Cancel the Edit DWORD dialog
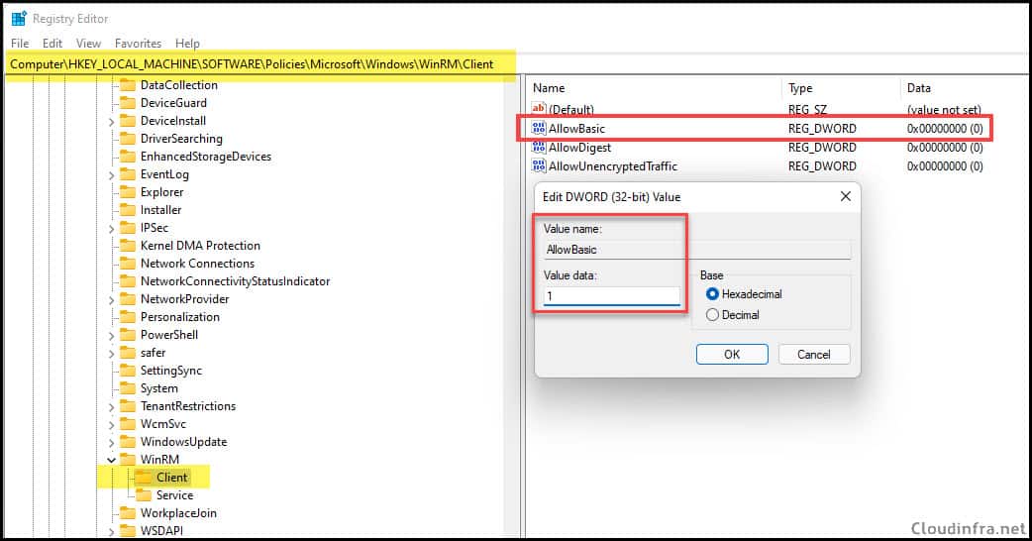The image size is (1032, 541). [814, 354]
